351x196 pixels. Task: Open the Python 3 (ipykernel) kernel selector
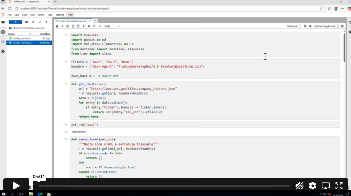coord(325,26)
